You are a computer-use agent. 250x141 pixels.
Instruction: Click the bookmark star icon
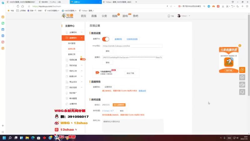coord(29,6)
